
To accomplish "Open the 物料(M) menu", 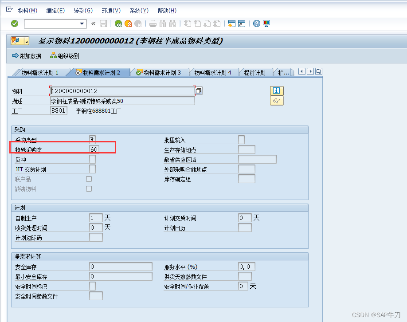I will (27, 11).
